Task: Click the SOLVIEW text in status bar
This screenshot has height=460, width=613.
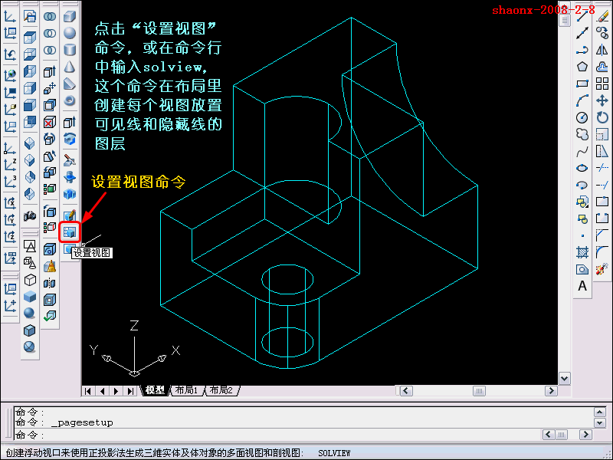Action: tap(334, 453)
